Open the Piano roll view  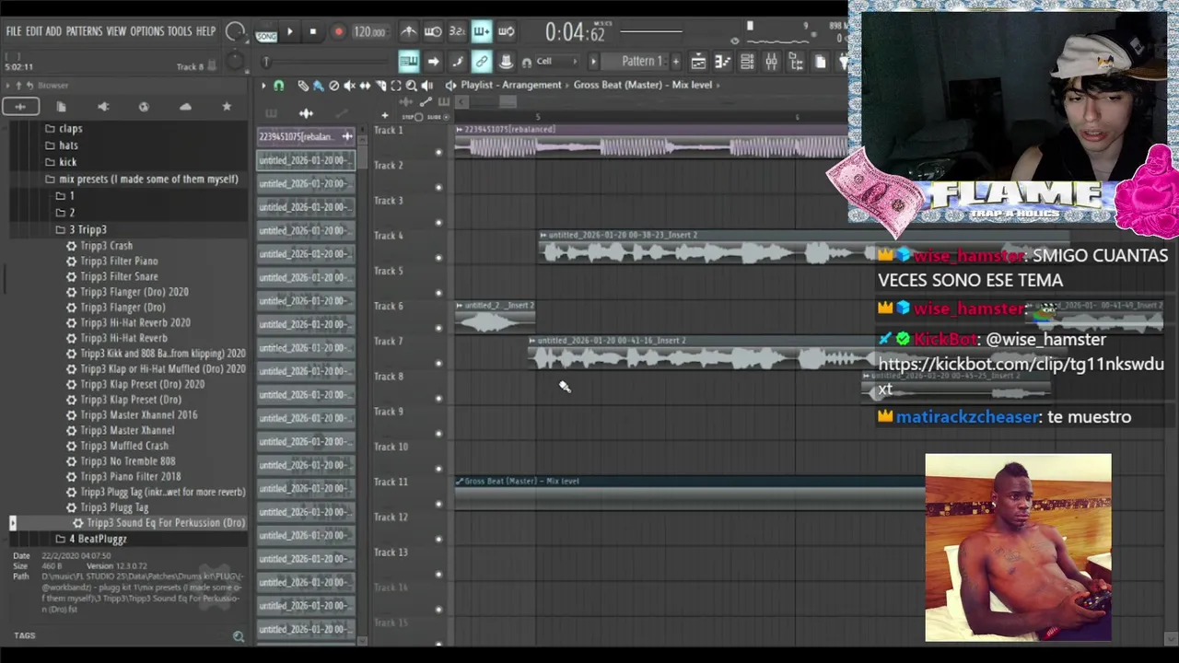pos(722,62)
